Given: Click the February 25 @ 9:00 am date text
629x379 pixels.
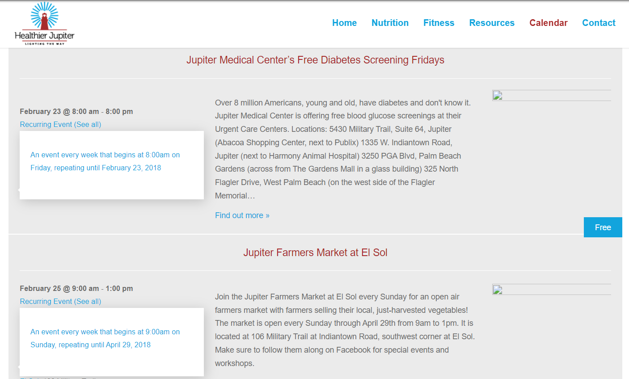Looking at the screenshot, I should click(76, 288).
